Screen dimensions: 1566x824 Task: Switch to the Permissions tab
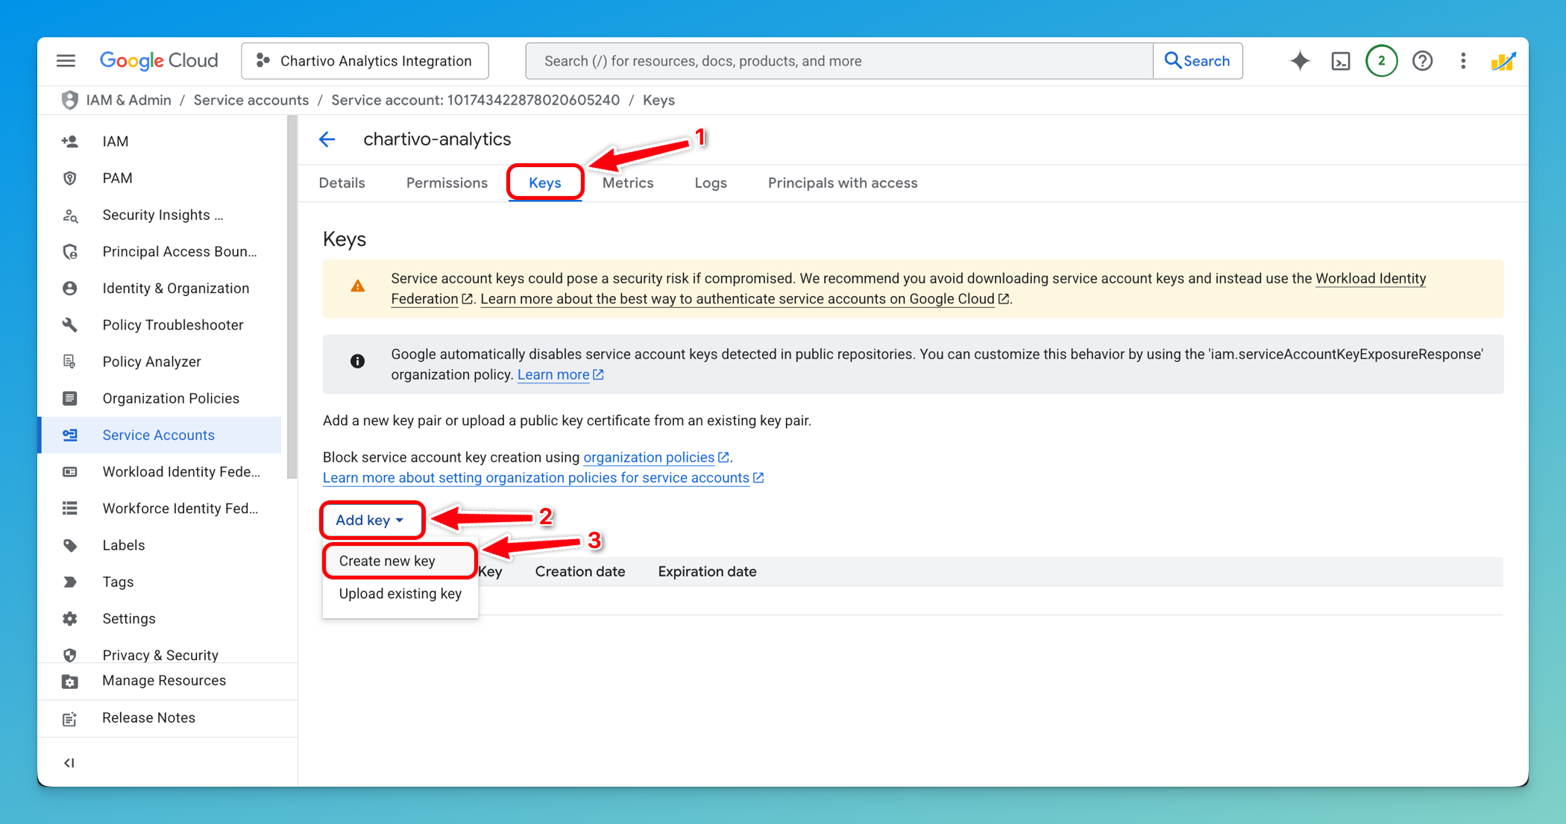click(446, 183)
